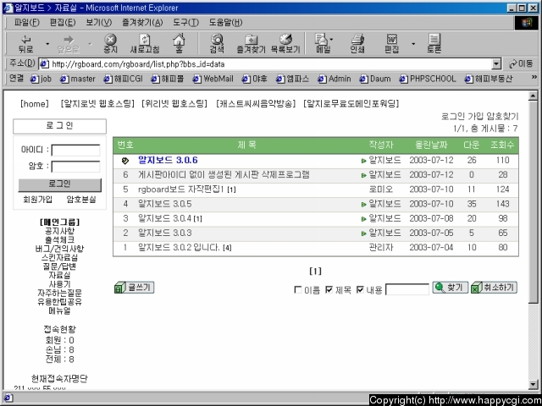542x406 pixels.
Task: Click the notice icon beside 알지보드 3.0.6
Action: point(125,161)
